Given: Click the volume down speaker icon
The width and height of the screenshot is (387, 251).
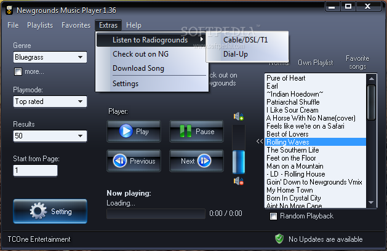Looking at the screenshot, I should click(x=239, y=181).
